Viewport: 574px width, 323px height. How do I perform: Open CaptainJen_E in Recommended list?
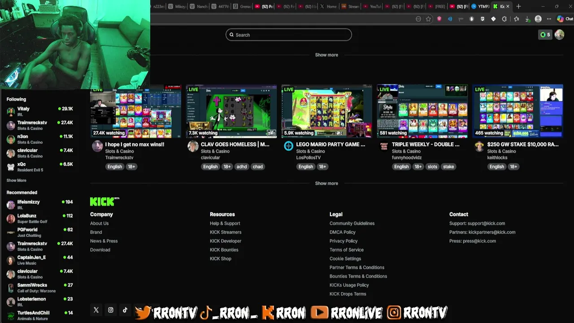tap(39, 260)
